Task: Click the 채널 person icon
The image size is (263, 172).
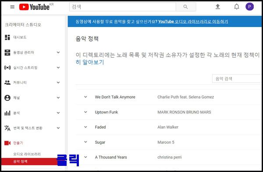Action: tap(7, 98)
